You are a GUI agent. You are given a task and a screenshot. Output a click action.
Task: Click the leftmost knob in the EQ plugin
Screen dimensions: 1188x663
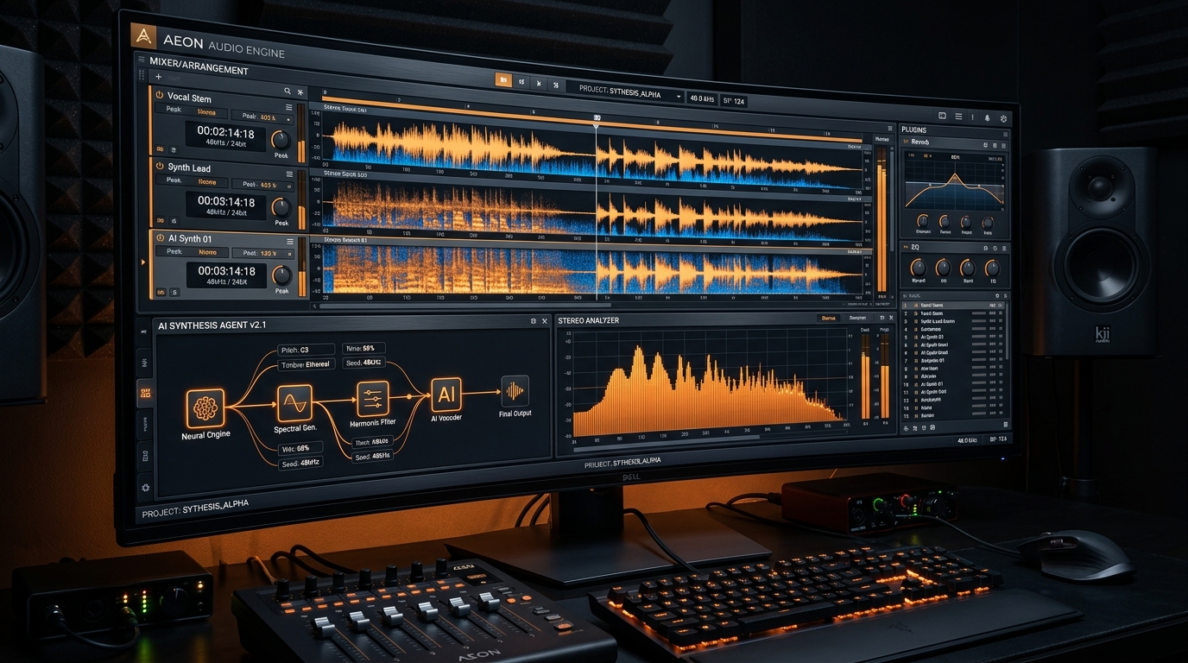point(919,268)
